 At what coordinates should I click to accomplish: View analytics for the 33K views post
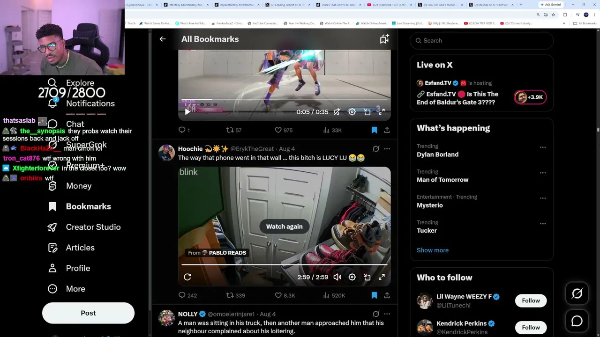(x=332, y=130)
